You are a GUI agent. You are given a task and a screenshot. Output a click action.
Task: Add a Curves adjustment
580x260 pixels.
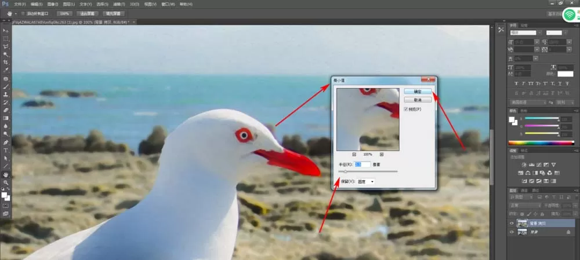point(539,164)
